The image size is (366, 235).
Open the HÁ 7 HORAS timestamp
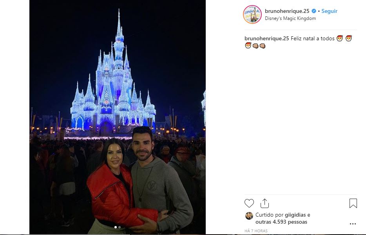256,231
